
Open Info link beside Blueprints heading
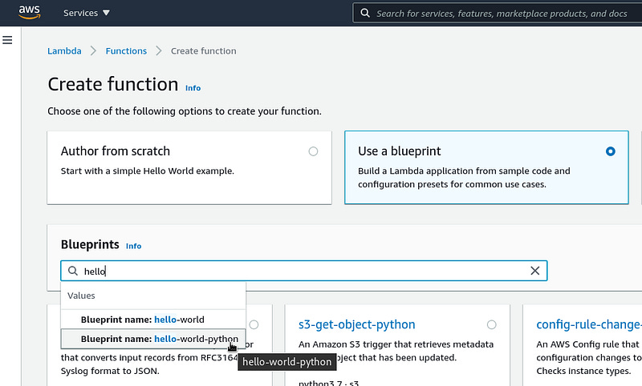point(133,246)
